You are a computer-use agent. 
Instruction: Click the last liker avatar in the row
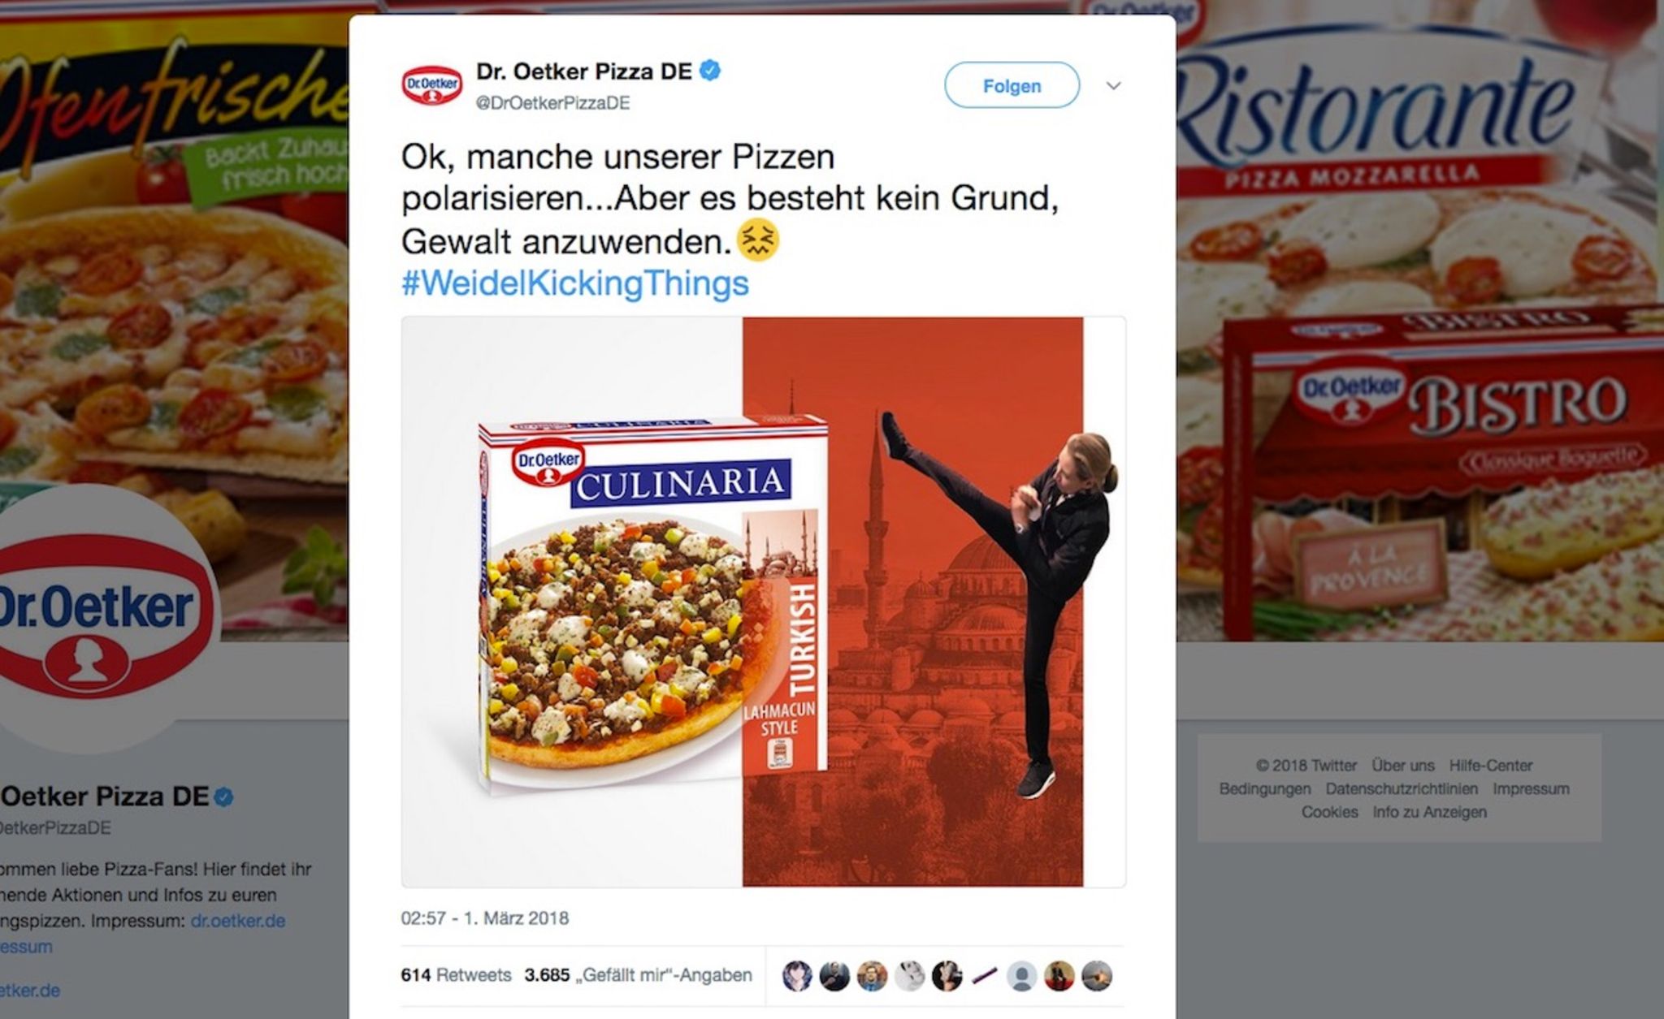(x=1097, y=976)
